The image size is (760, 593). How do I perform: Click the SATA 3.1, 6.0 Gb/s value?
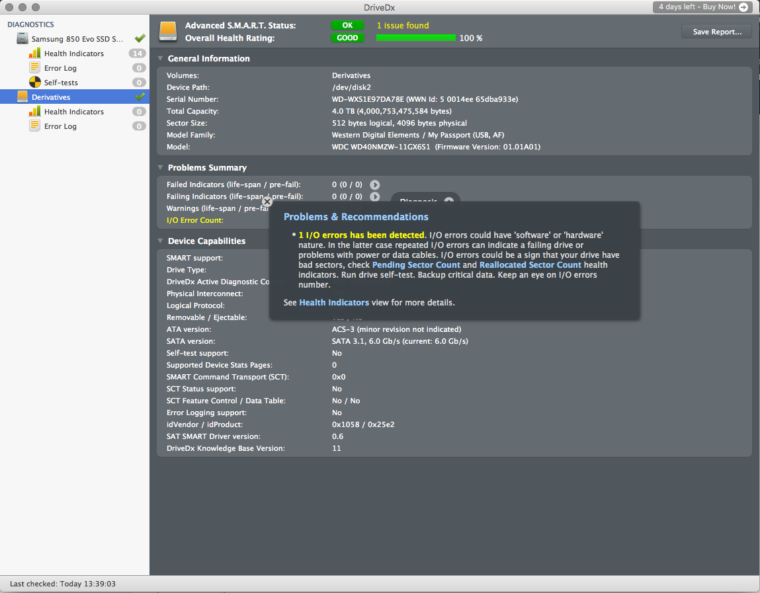click(x=400, y=341)
